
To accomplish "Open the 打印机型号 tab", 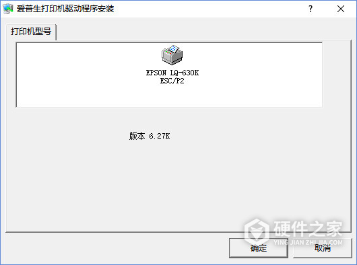I will click(31, 32).
